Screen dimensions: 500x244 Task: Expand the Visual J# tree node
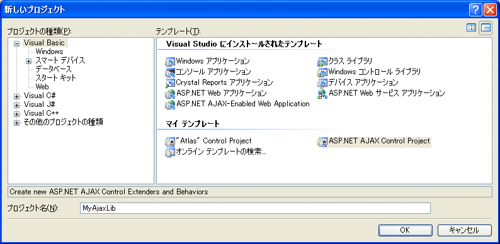tap(16, 105)
